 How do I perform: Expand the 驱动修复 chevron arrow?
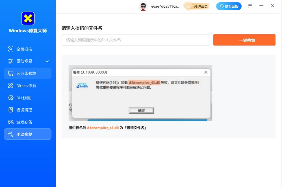tap(47, 61)
